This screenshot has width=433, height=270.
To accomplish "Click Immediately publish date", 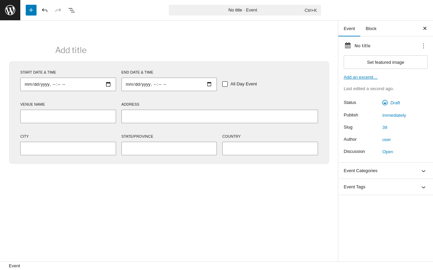I will (x=394, y=115).
